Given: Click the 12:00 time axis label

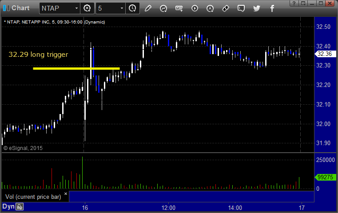Looking at the screenshot, I should [x=168, y=208].
